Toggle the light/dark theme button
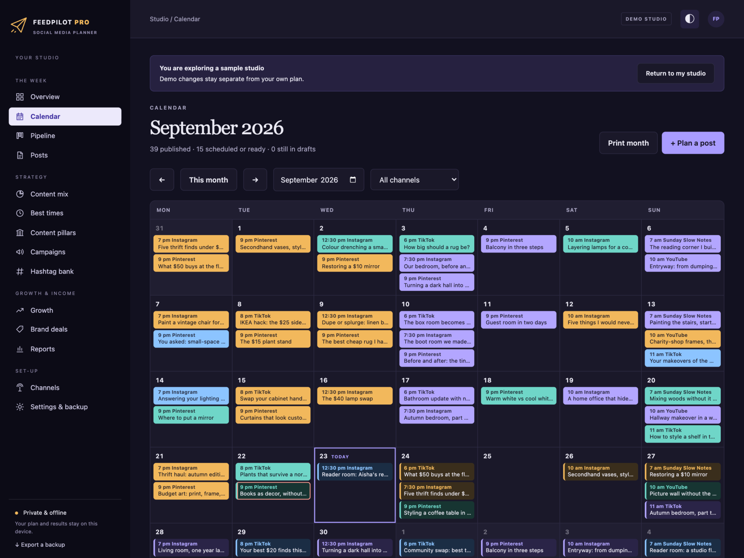744x558 pixels. [x=689, y=19]
